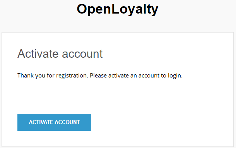Image resolution: width=236 pixels, height=148 pixels.
Task: Click the word 'registration' in the message
Action: pyautogui.click(x=72, y=76)
